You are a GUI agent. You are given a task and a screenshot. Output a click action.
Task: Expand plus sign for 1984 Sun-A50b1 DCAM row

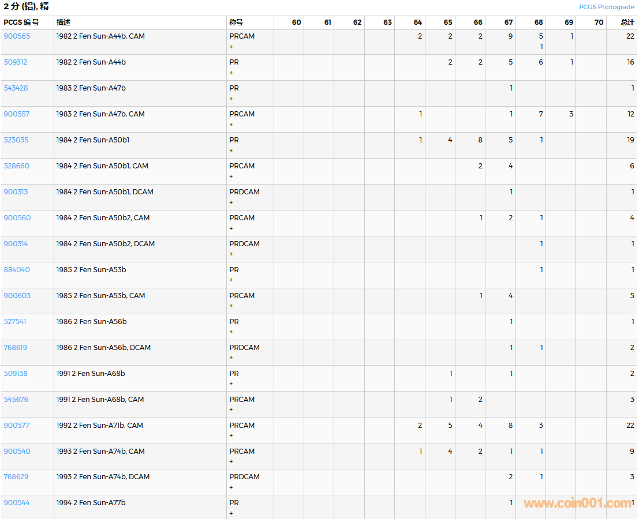pos(231,202)
